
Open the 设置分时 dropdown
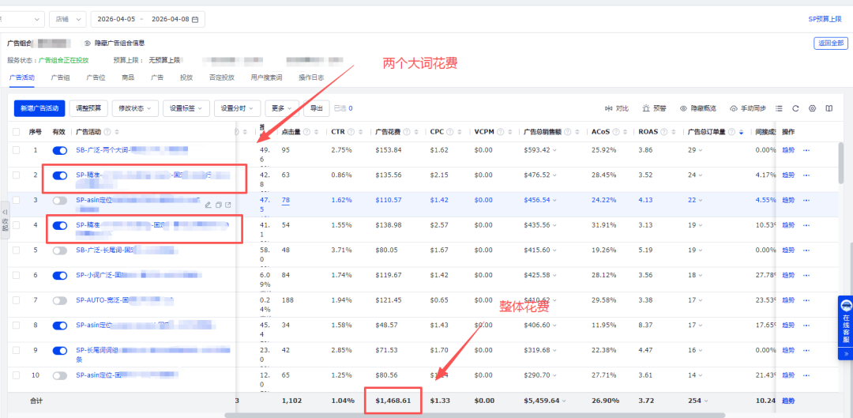(238, 108)
